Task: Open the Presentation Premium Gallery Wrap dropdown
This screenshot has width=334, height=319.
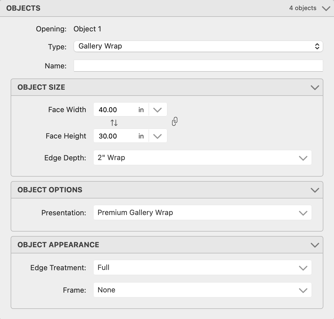Action: coord(202,213)
